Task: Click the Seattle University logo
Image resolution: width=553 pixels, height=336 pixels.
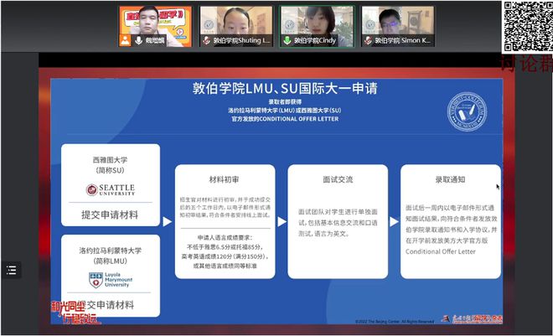Action: (x=111, y=189)
